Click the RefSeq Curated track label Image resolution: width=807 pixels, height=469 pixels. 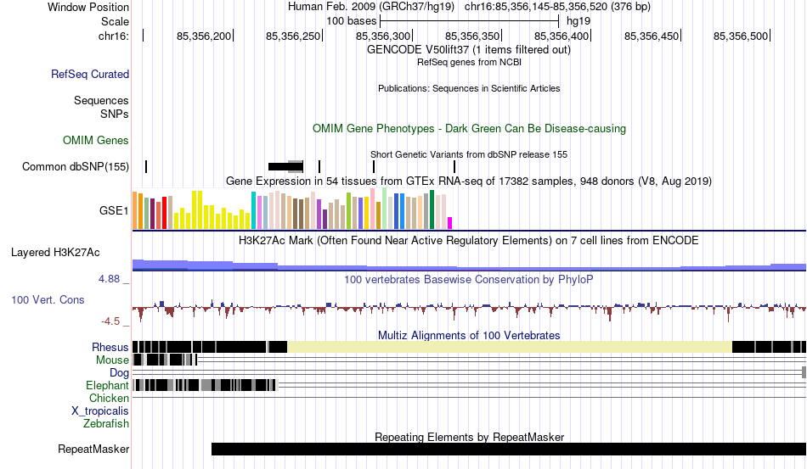(90, 74)
